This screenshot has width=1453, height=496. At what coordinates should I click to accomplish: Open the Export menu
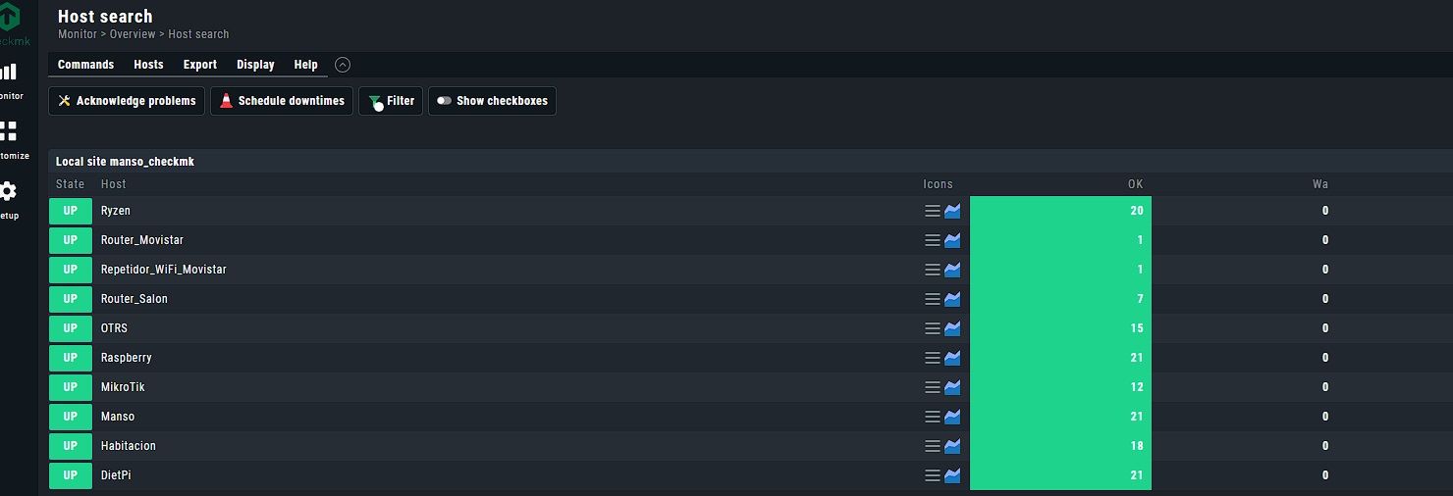(x=199, y=65)
